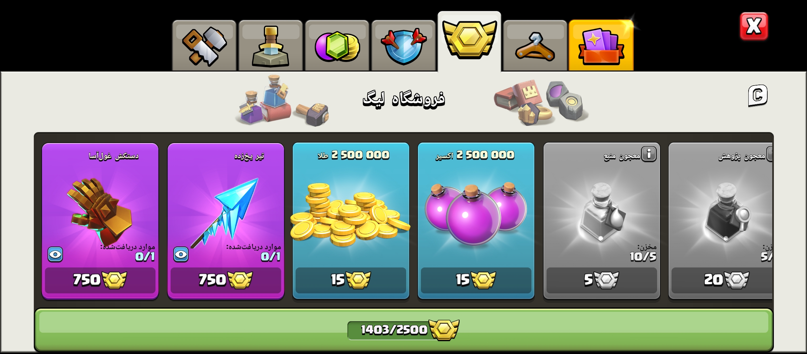Select the blue shield with arrows tab
The width and height of the screenshot is (807, 354).
[403, 46]
